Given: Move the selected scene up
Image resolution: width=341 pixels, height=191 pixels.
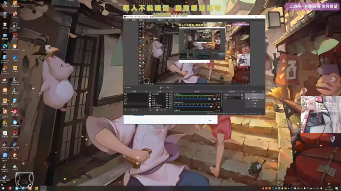Looking at the screenshot, I should pyautogui.click(x=133, y=110).
